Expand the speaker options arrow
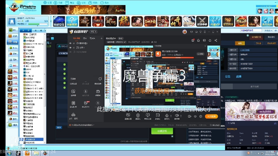 (181, 116)
